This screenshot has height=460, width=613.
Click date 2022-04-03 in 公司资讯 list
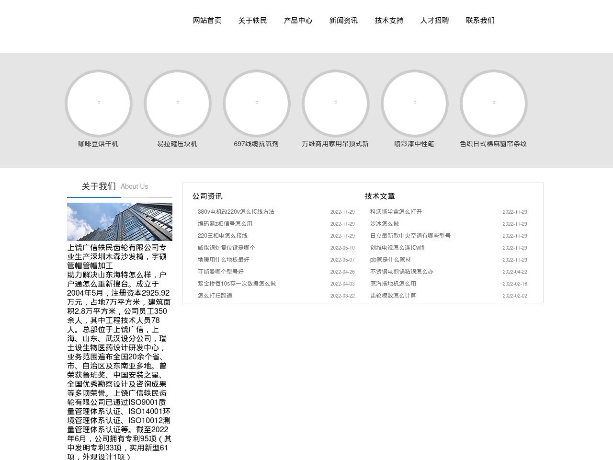pyautogui.click(x=342, y=284)
